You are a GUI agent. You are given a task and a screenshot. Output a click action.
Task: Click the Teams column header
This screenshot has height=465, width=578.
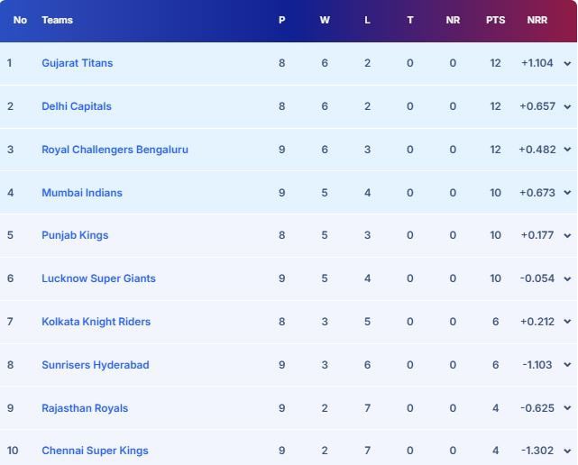tap(57, 20)
